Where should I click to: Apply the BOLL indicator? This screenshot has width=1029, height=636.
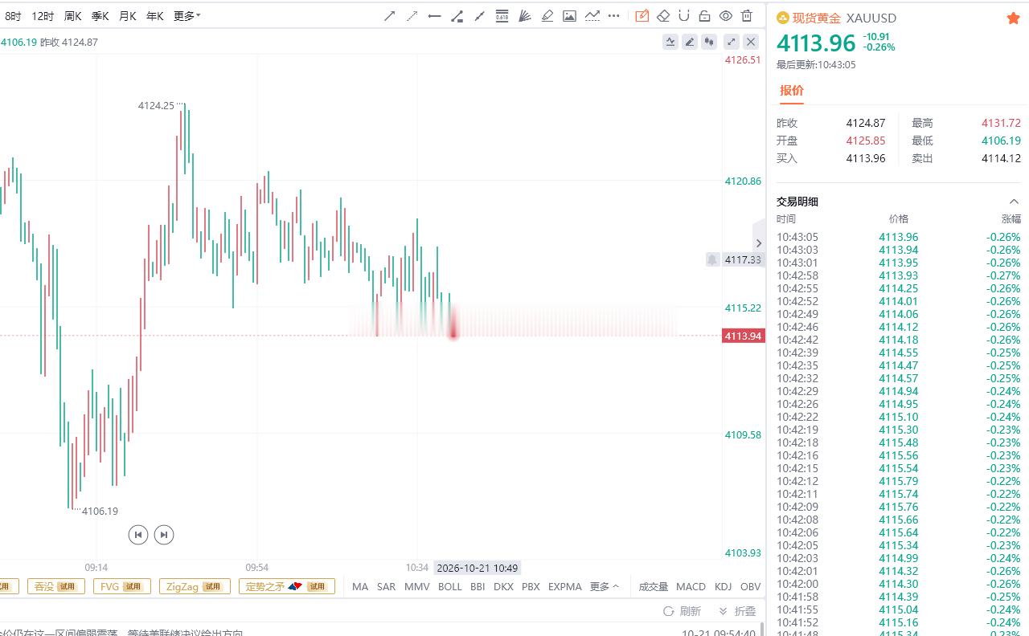[x=450, y=587]
